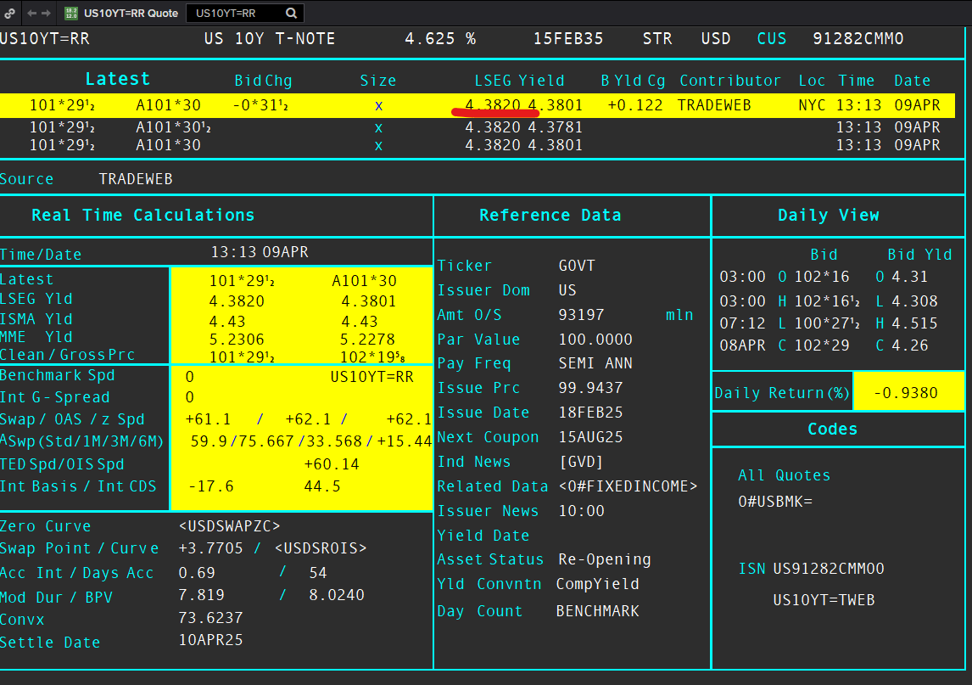Click the B Yld Cg column header
The height and width of the screenshot is (685, 972).
633,81
